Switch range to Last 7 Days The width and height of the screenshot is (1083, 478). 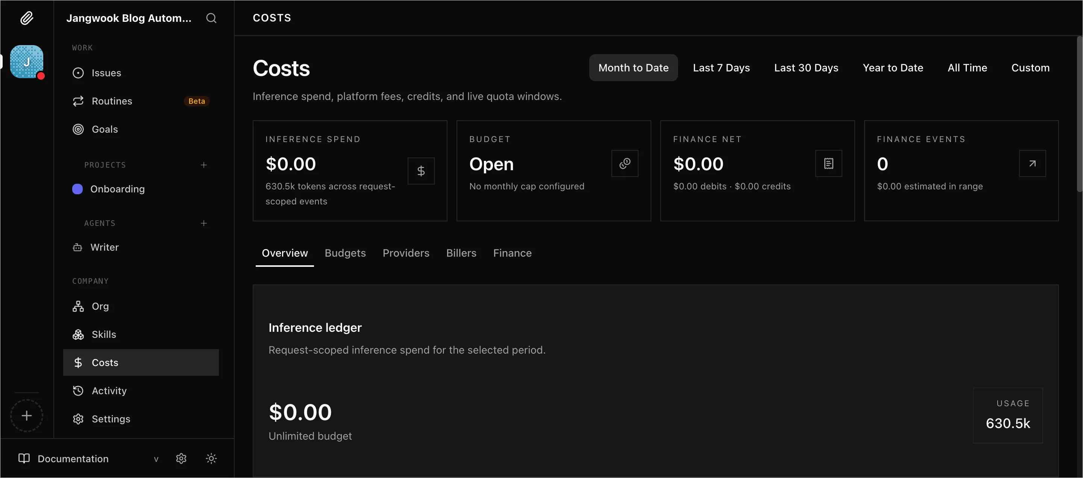tap(721, 68)
